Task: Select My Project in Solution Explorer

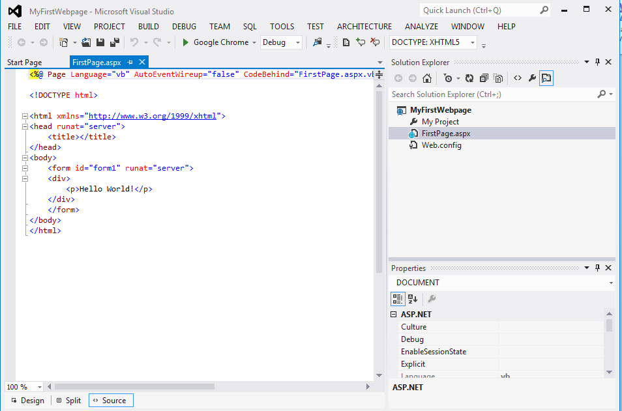Action: (x=440, y=122)
